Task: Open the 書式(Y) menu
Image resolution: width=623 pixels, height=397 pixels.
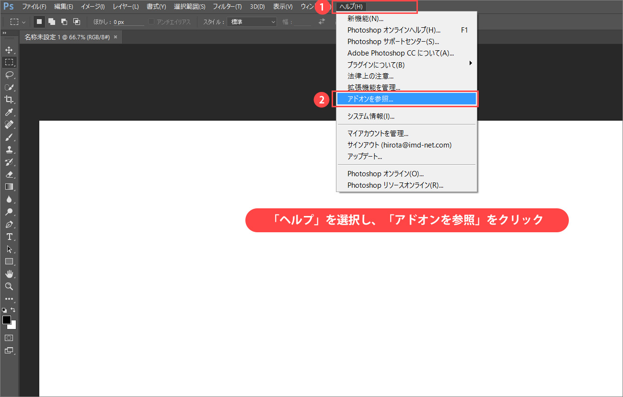Action: coord(156,7)
